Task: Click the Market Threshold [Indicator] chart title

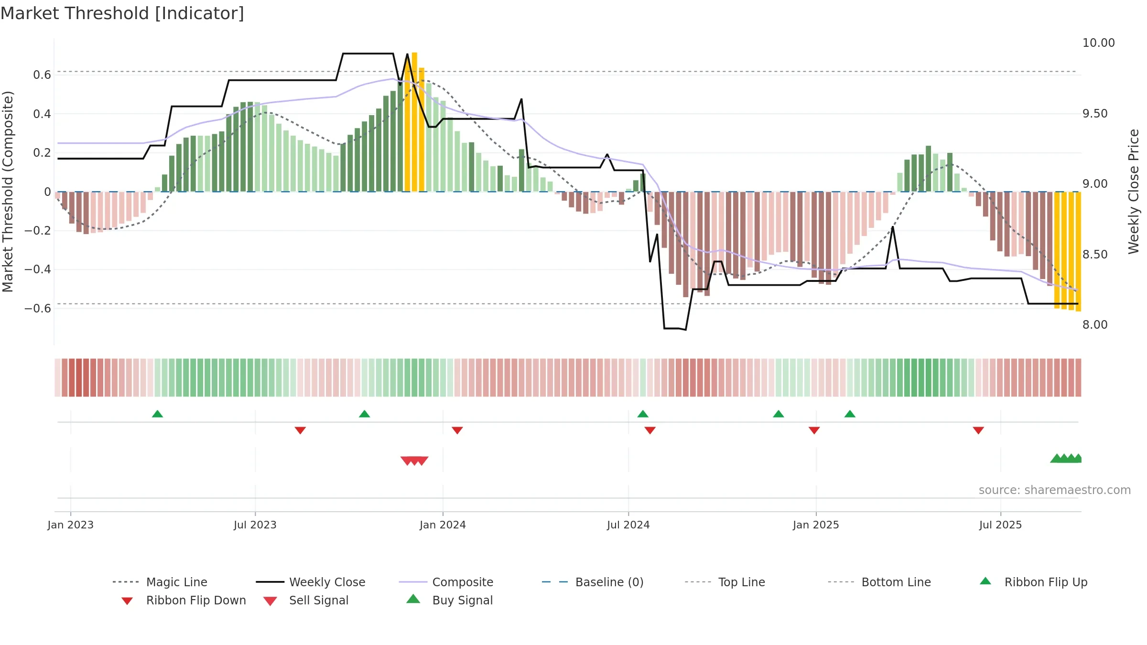Action: (122, 13)
